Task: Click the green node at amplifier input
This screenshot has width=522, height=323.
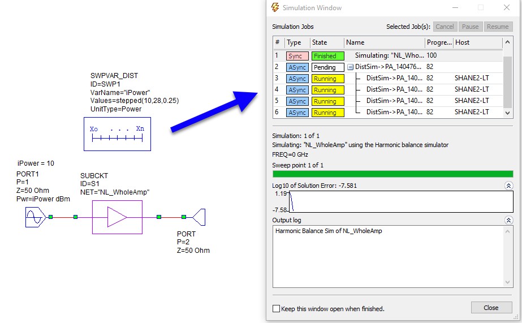Action: click(76, 217)
